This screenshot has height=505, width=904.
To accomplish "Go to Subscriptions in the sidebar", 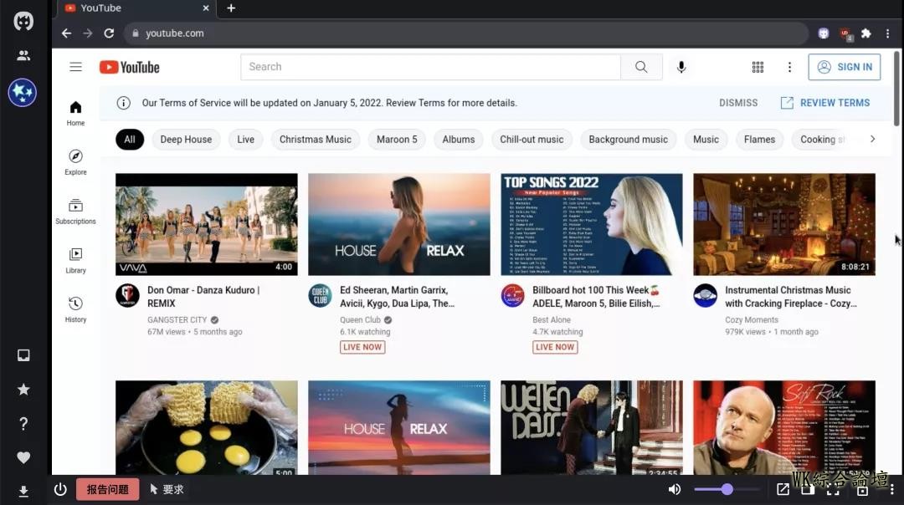I will coord(75,211).
